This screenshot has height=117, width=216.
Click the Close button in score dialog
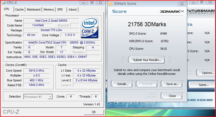(172, 96)
